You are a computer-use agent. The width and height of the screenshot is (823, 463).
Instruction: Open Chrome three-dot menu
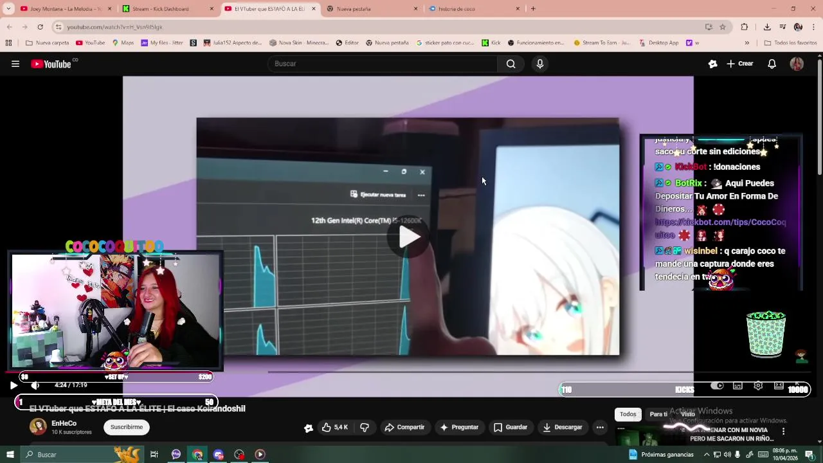pyautogui.click(x=814, y=27)
